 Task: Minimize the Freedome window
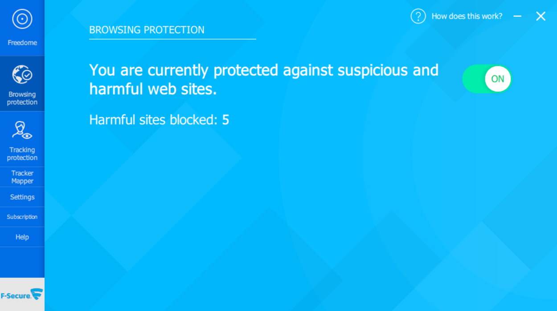pos(517,16)
